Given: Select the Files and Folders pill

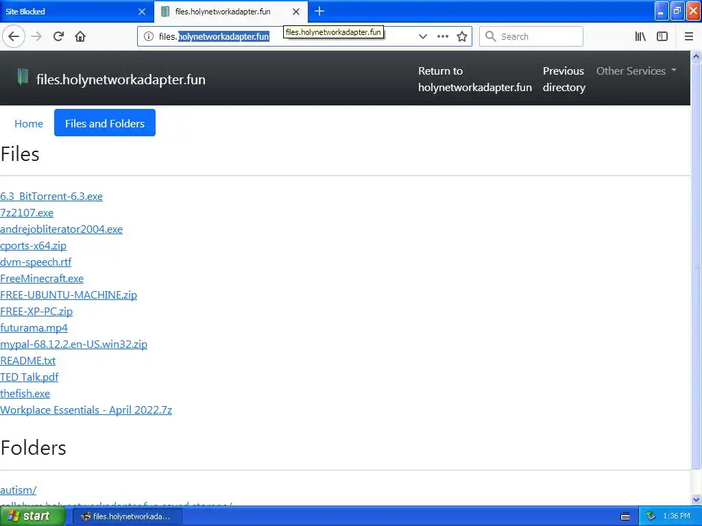Looking at the screenshot, I should (x=105, y=123).
